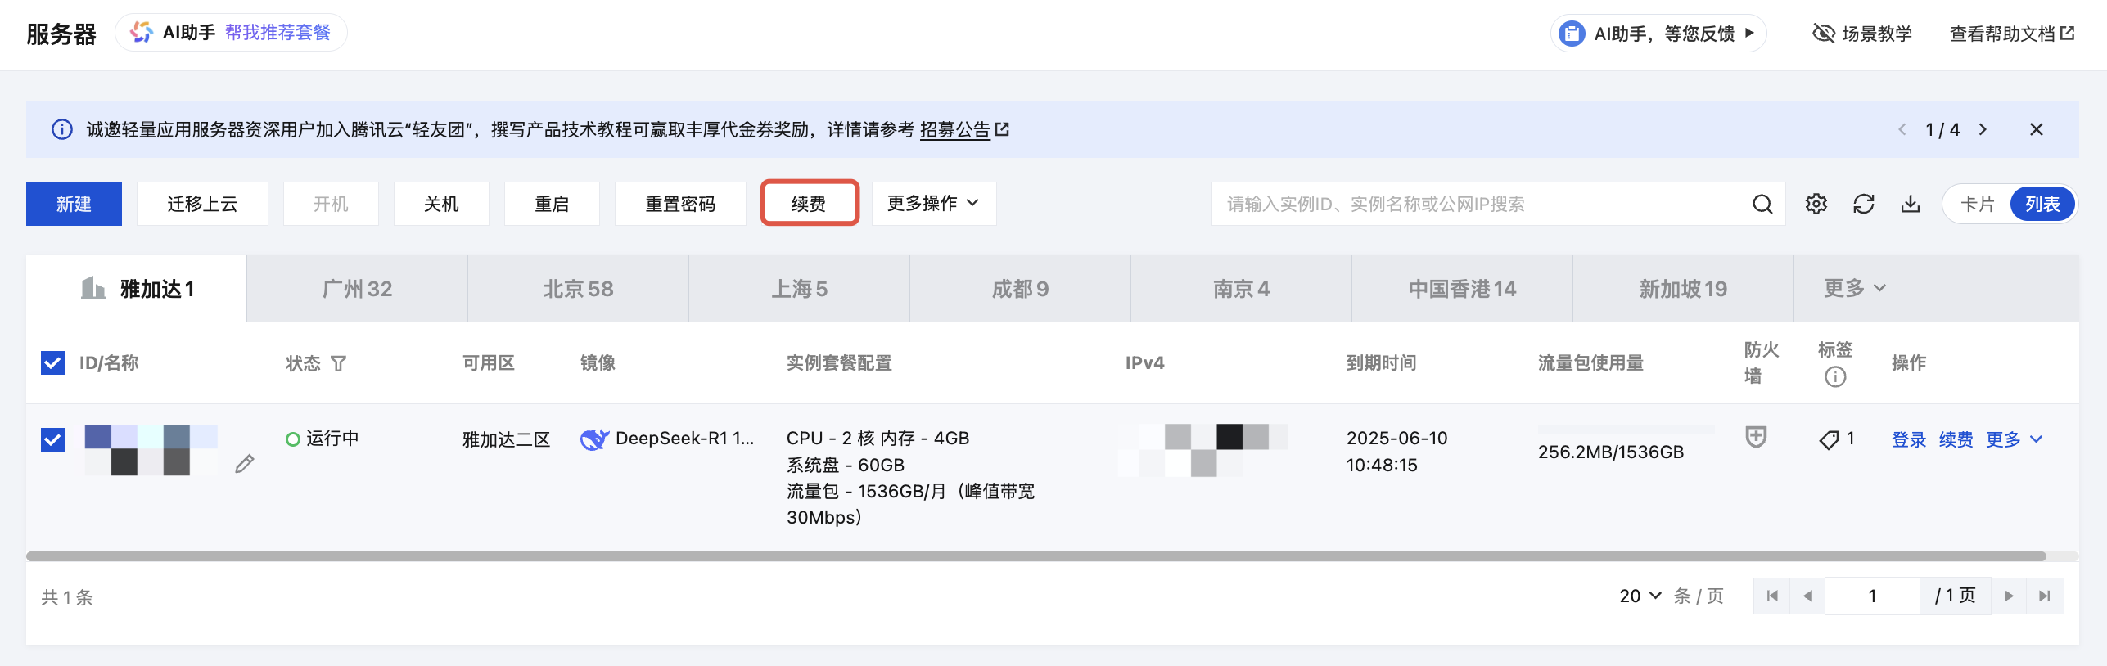Click the status filter funnel icon
Screen dimensions: 2107x666
coord(338,363)
